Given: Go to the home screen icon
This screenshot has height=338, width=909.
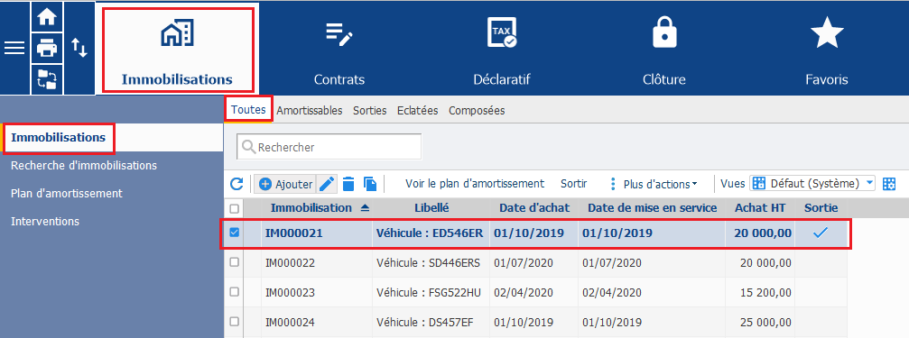Looking at the screenshot, I should click(46, 17).
